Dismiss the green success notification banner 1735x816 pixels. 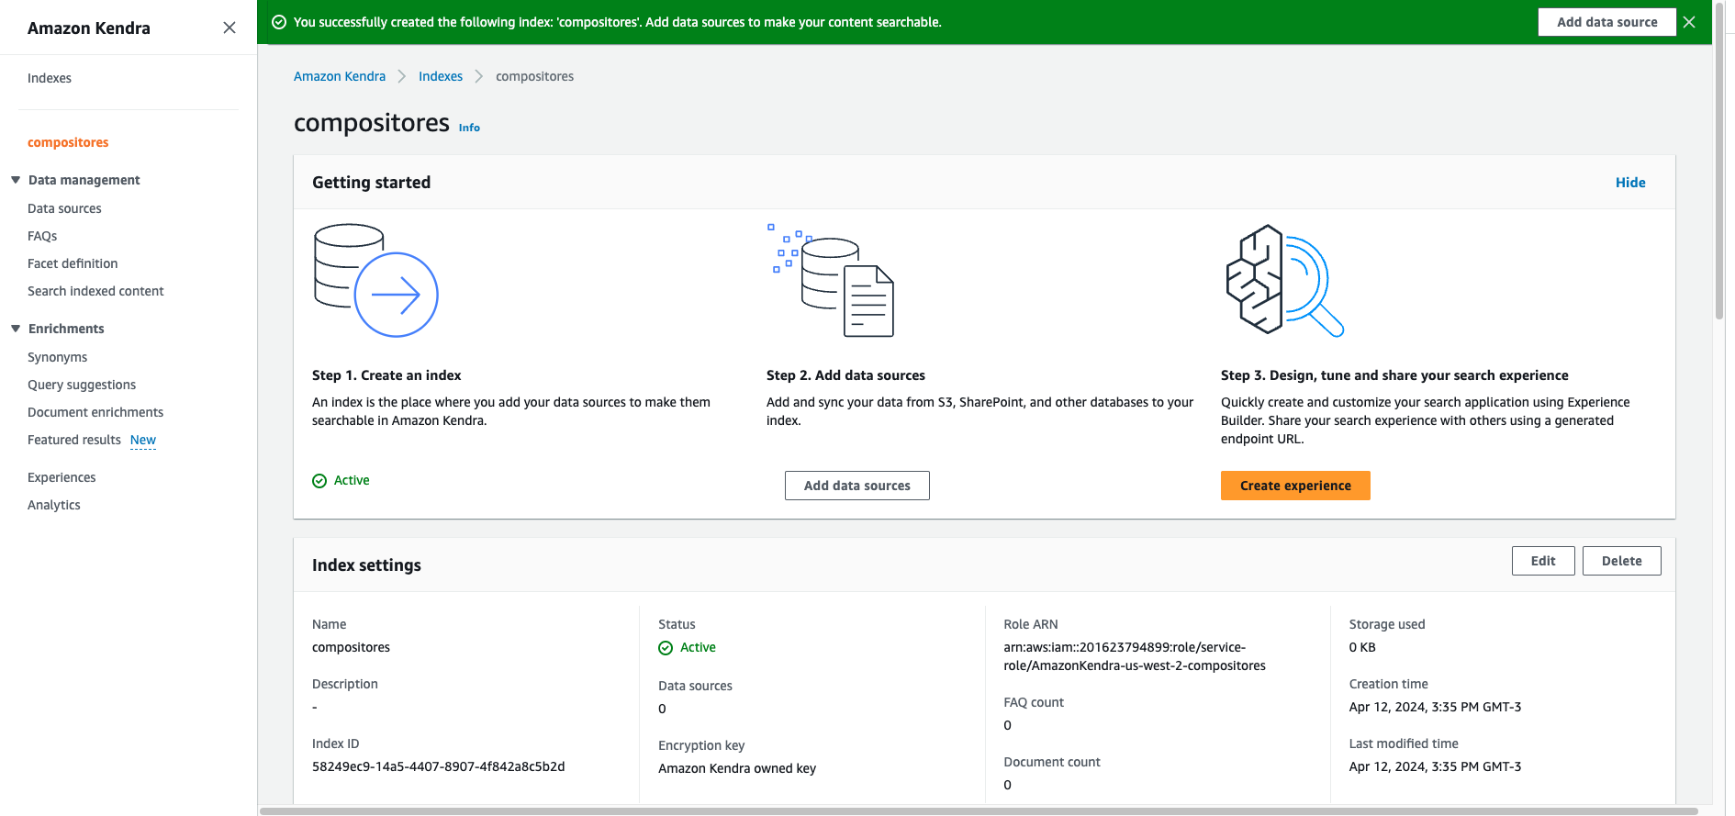(x=1689, y=22)
